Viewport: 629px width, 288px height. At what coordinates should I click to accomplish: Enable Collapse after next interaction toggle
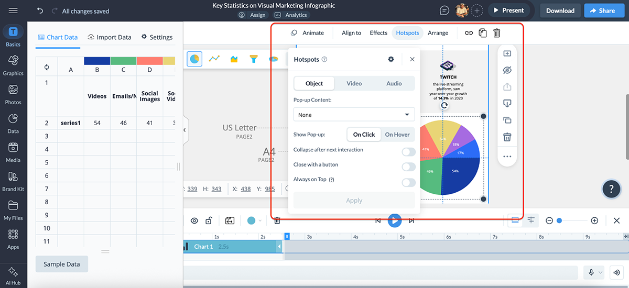408,152
